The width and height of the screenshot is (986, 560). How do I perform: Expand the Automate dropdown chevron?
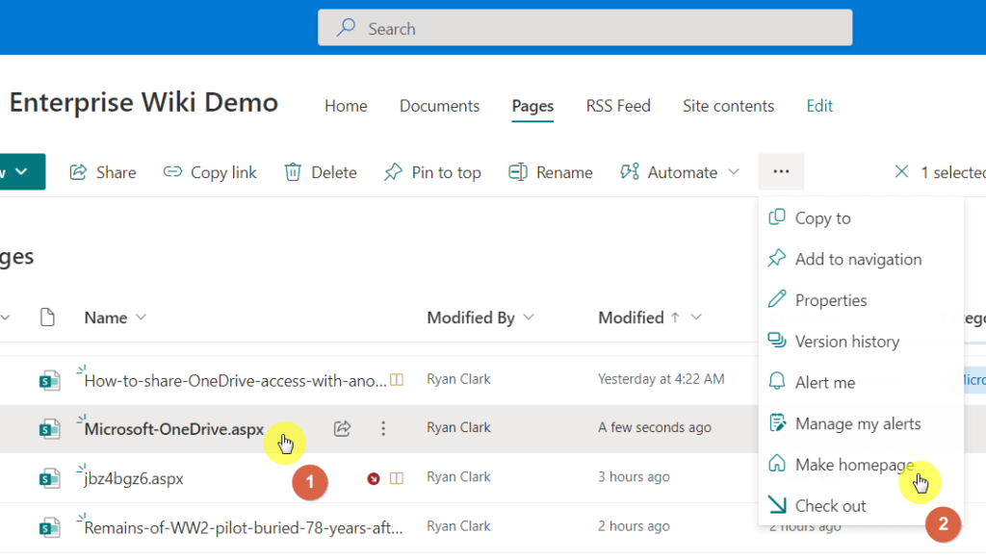coord(733,171)
